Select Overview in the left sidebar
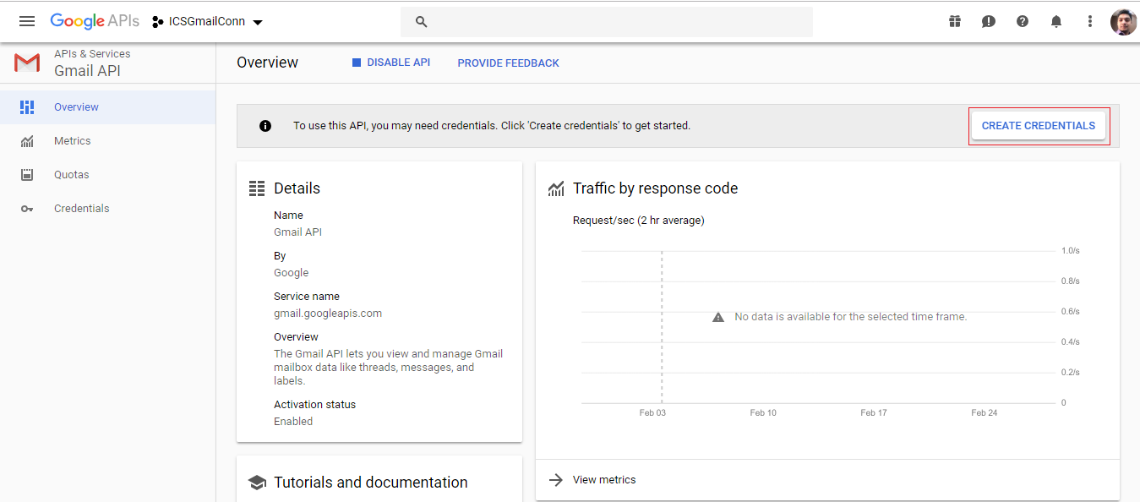 coord(108,107)
